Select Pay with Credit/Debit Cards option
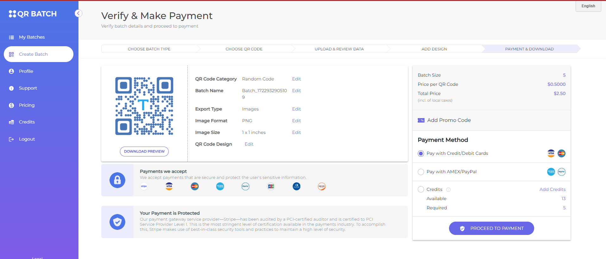The image size is (606, 259). [x=421, y=154]
